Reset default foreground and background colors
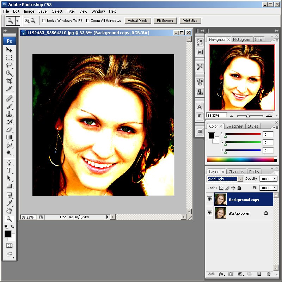Viewport: 282px width, 282px height. 6,227
